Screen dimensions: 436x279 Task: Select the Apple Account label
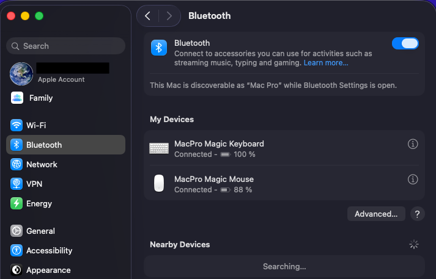(61, 79)
